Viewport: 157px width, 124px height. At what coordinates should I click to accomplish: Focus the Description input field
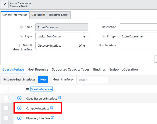pos(138,27)
